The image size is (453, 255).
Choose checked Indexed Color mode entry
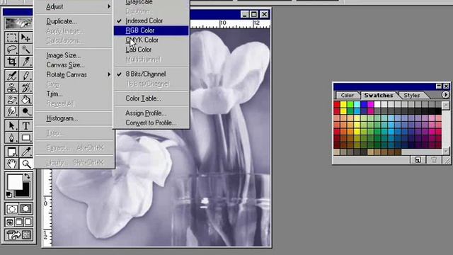coord(151,21)
